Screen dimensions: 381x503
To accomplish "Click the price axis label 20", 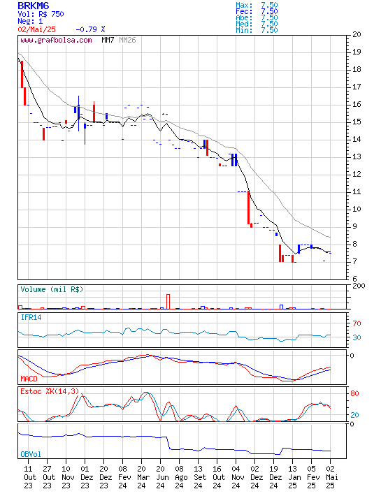I will [x=357, y=34].
